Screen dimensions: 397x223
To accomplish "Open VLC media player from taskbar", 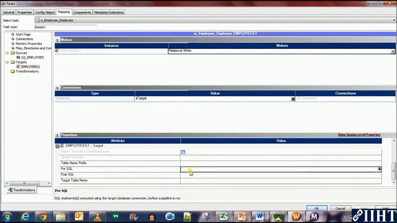I will coord(97,217).
